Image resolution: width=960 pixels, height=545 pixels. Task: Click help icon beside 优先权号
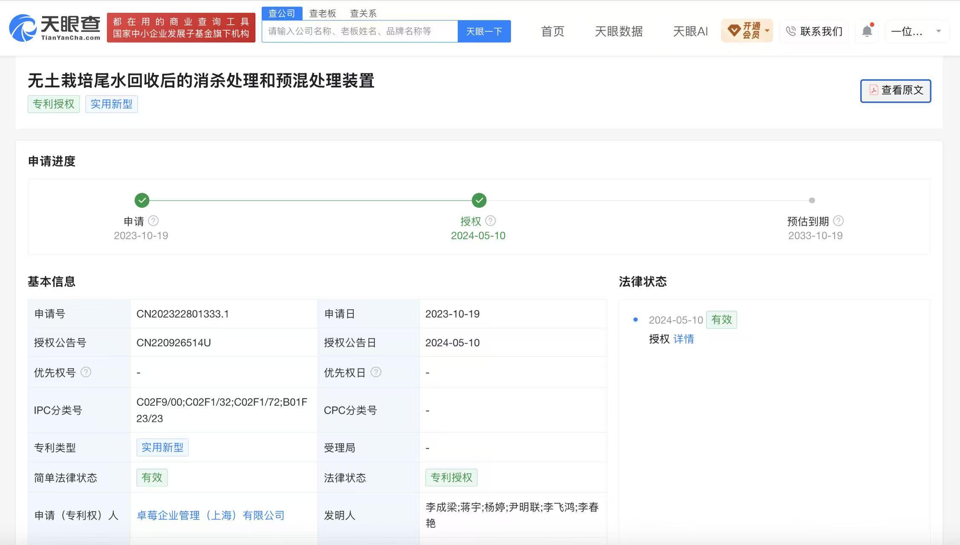(86, 372)
